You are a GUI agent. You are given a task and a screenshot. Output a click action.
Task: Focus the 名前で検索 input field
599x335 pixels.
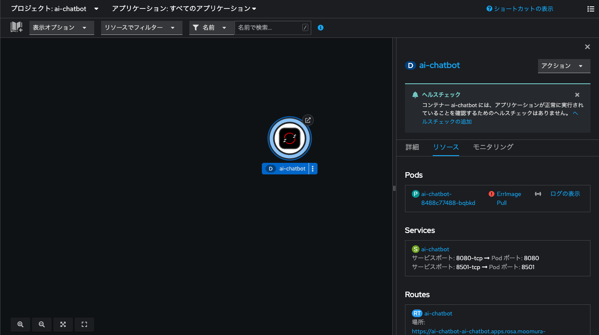pyautogui.click(x=273, y=28)
